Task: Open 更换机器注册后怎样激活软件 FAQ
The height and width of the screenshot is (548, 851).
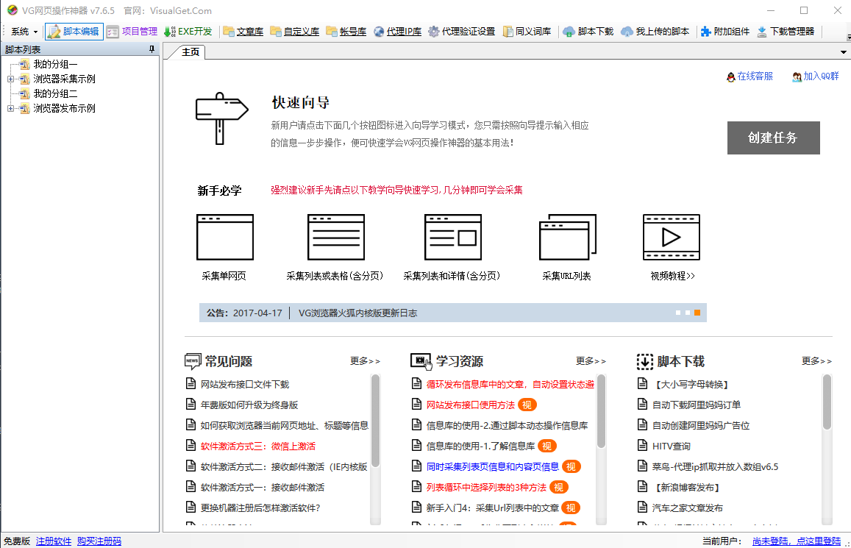Action: [x=260, y=508]
